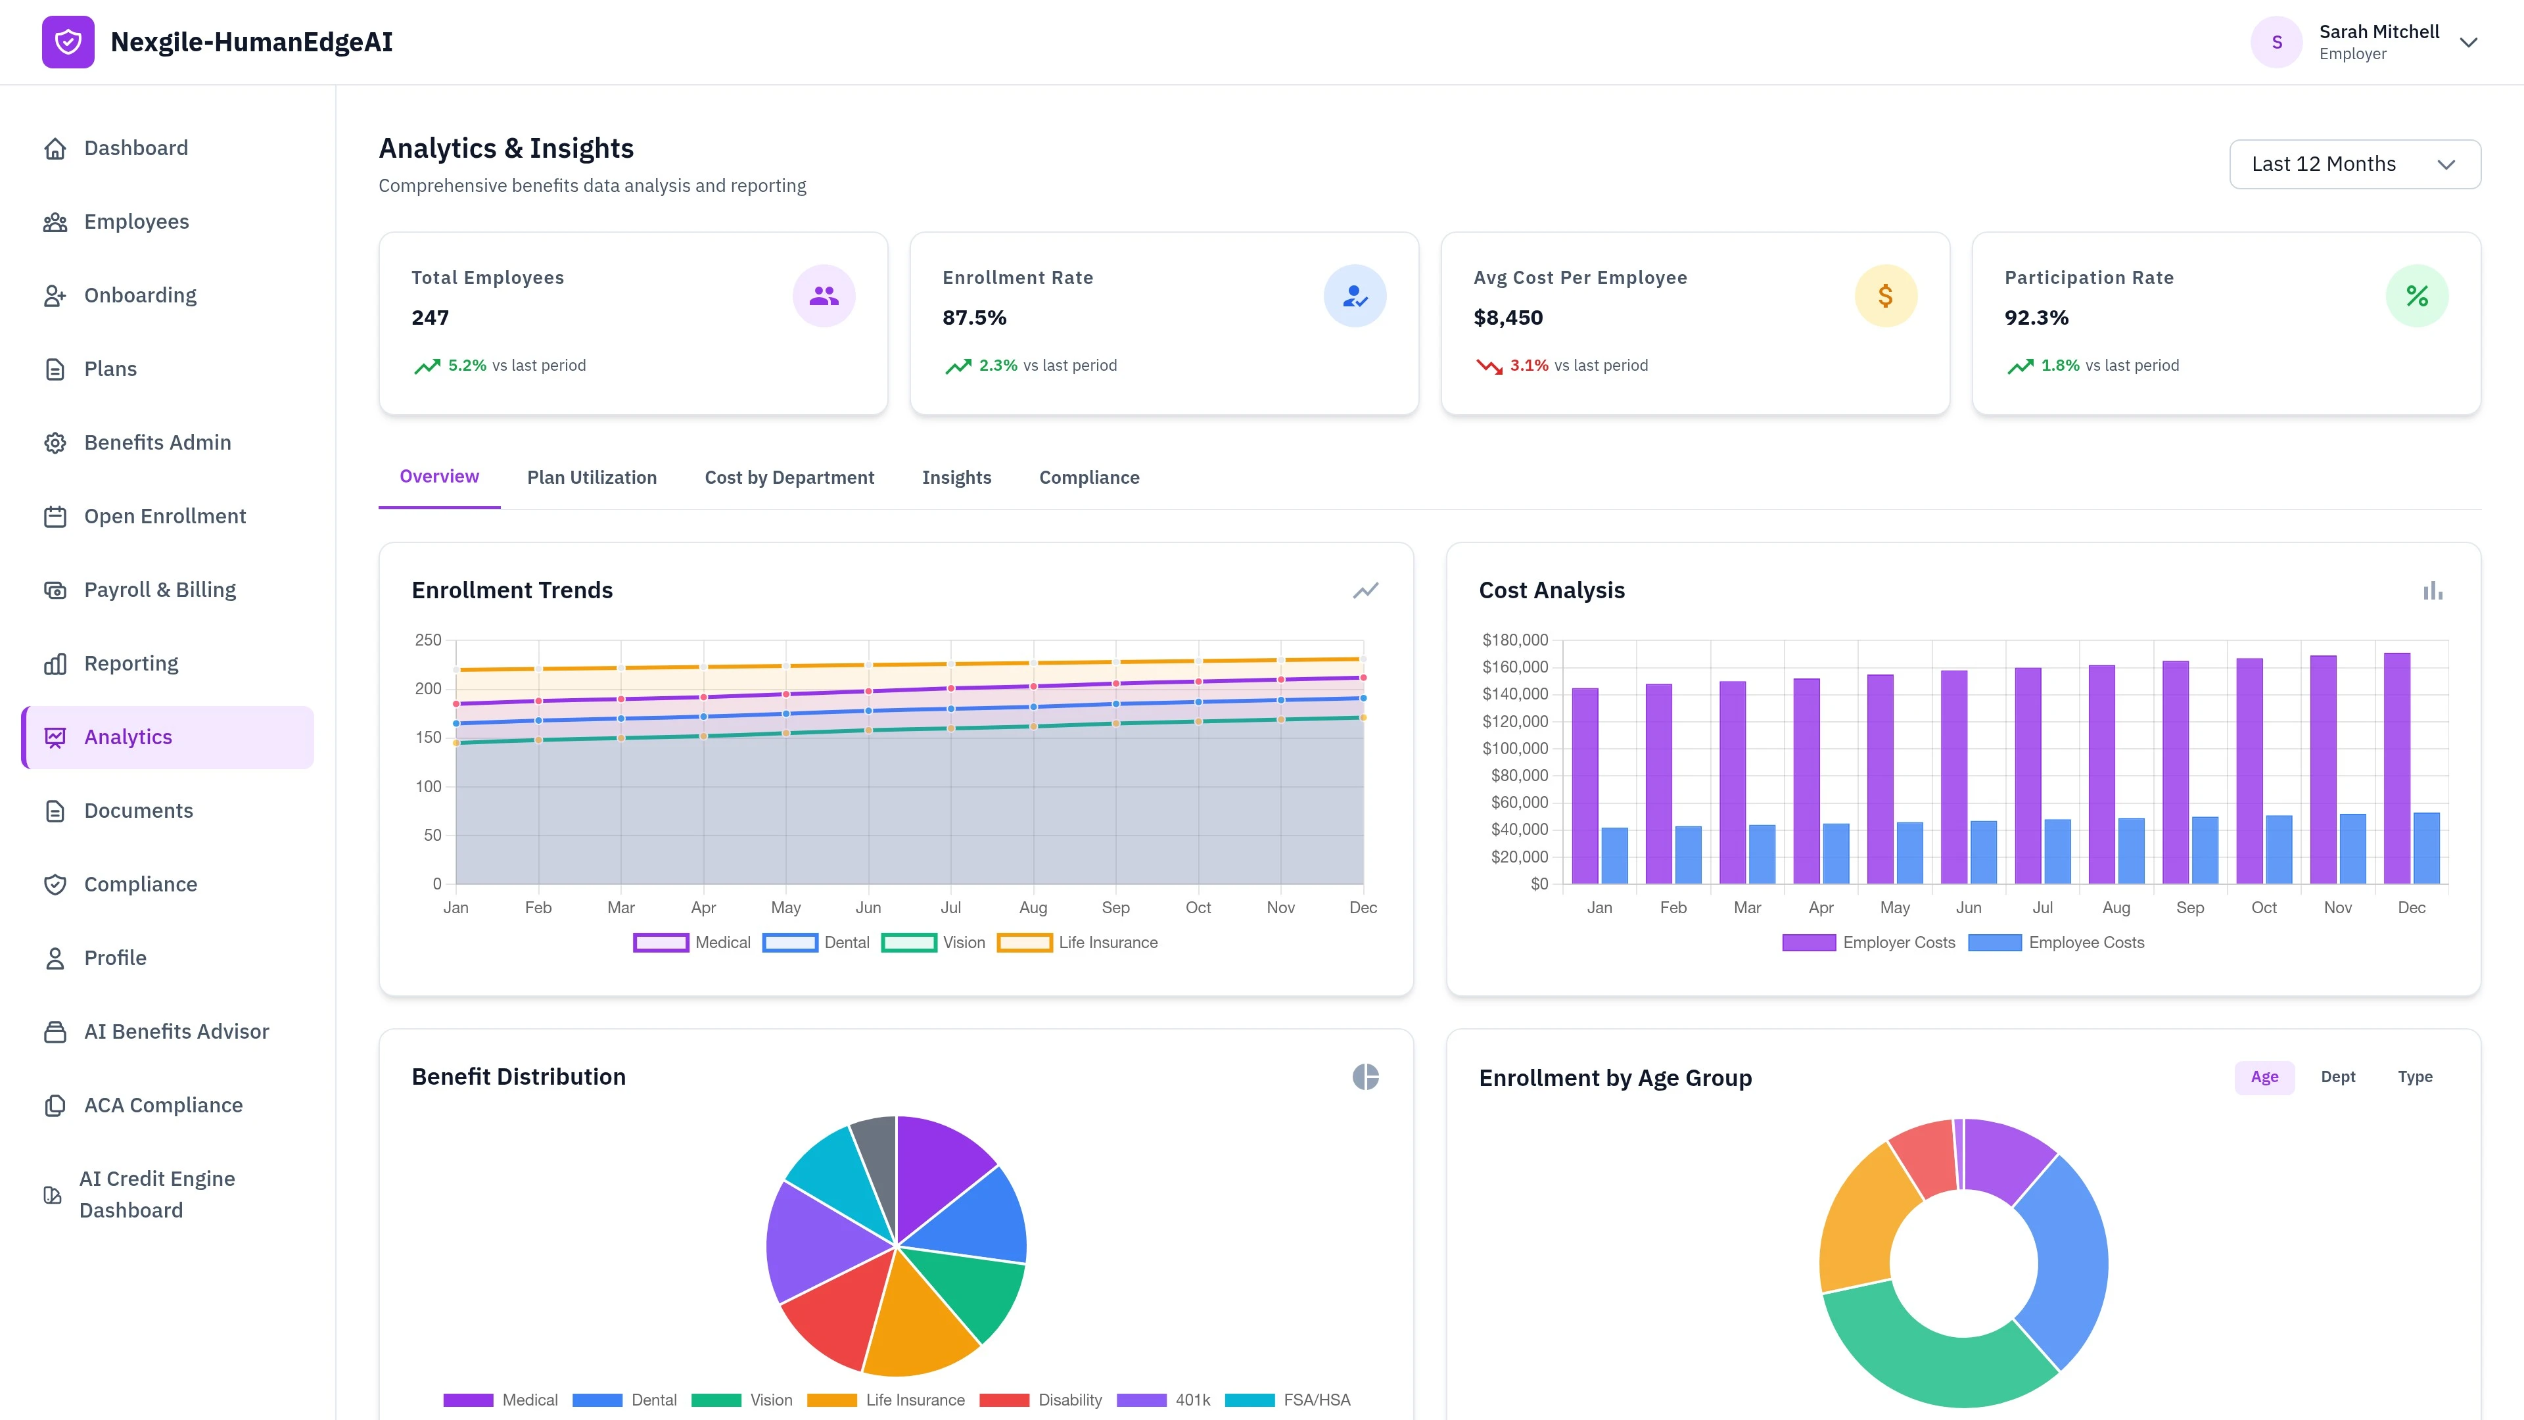Screen dimensions: 2524x1420
Task: Switch age group chart view to Dept
Action: pyautogui.click(x=2339, y=1076)
